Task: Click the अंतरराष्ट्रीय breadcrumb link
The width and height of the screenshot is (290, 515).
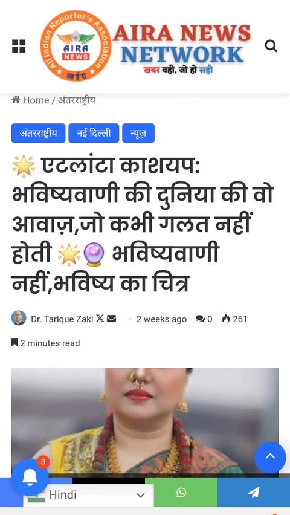Action: click(x=77, y=100)
